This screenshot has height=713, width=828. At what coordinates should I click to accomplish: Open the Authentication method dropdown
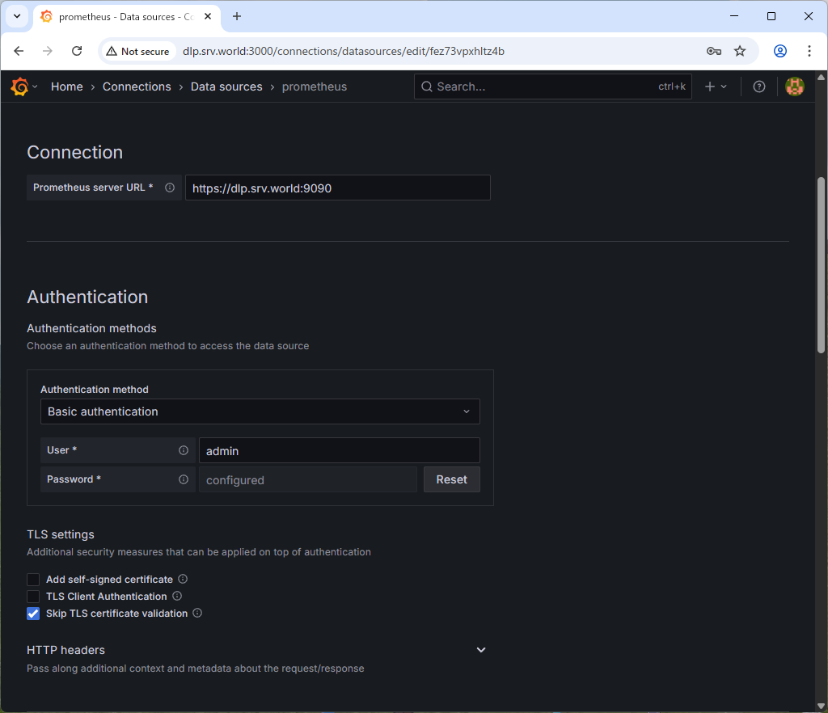[x=260, y=411]
